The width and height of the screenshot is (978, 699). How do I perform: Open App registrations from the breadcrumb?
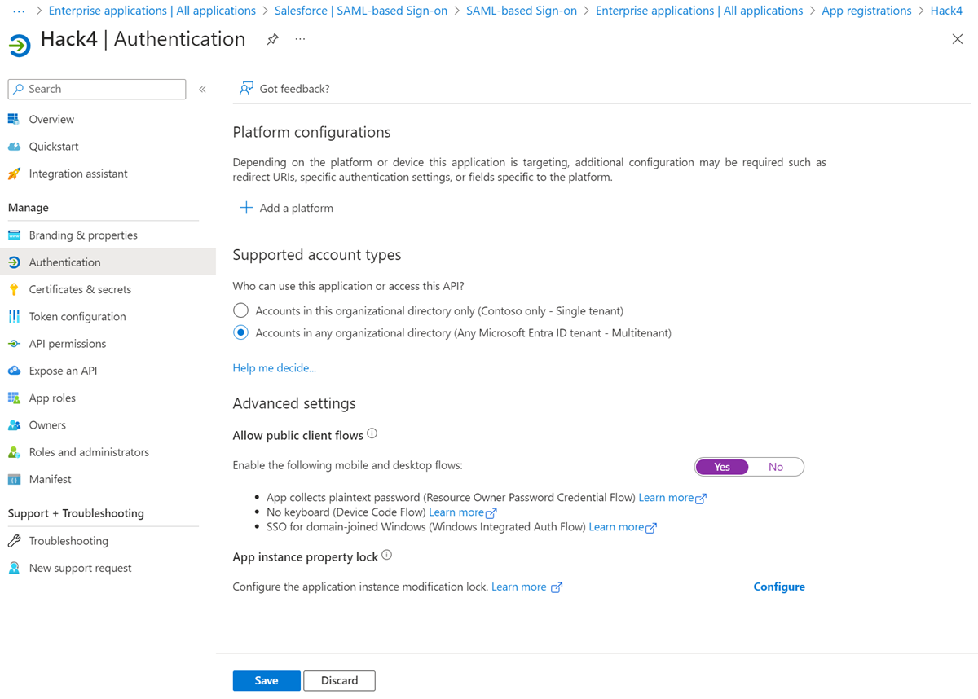[866, 11]
